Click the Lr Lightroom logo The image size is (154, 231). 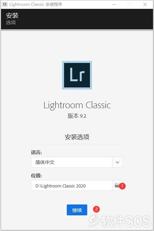[77, 75]
